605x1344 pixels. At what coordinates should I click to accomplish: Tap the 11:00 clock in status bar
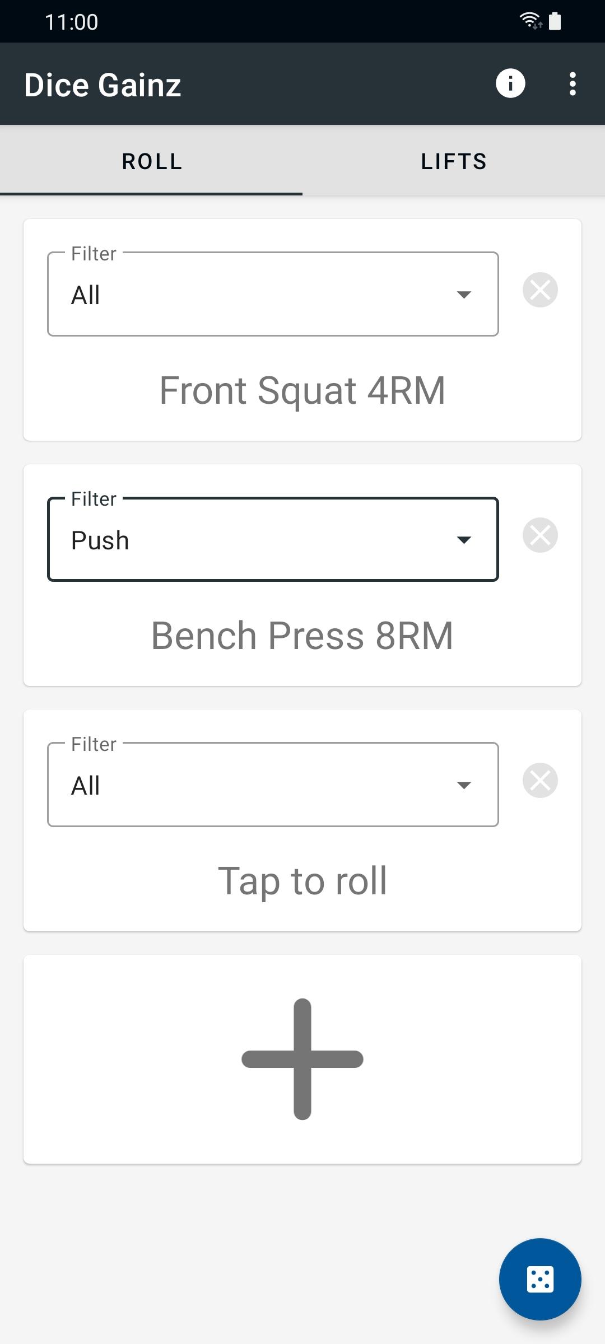tap(71, 22)
